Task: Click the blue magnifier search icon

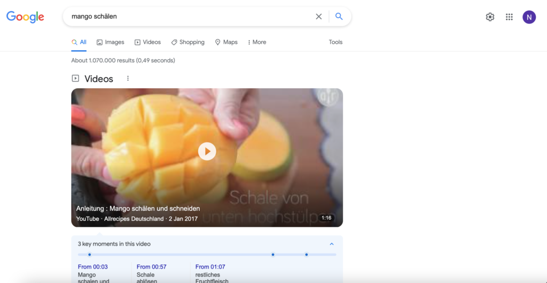Action: 339,17
